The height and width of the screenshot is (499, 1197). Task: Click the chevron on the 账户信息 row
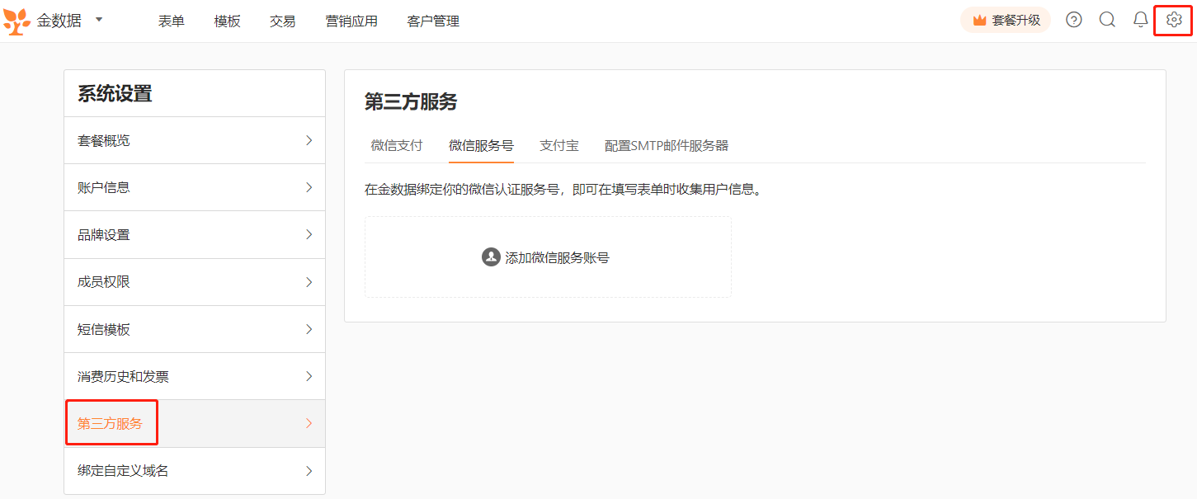pyautogui.click(x=309, y=187)
